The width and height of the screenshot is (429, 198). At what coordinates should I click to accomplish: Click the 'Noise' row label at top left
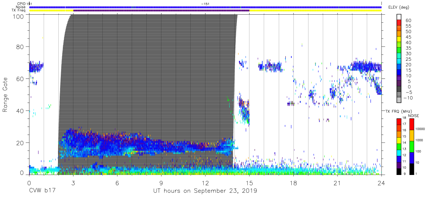tap(21, 7)
